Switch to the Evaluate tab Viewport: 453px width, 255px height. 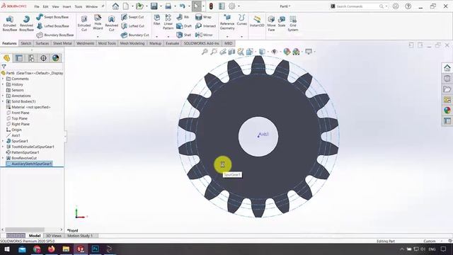172,43
